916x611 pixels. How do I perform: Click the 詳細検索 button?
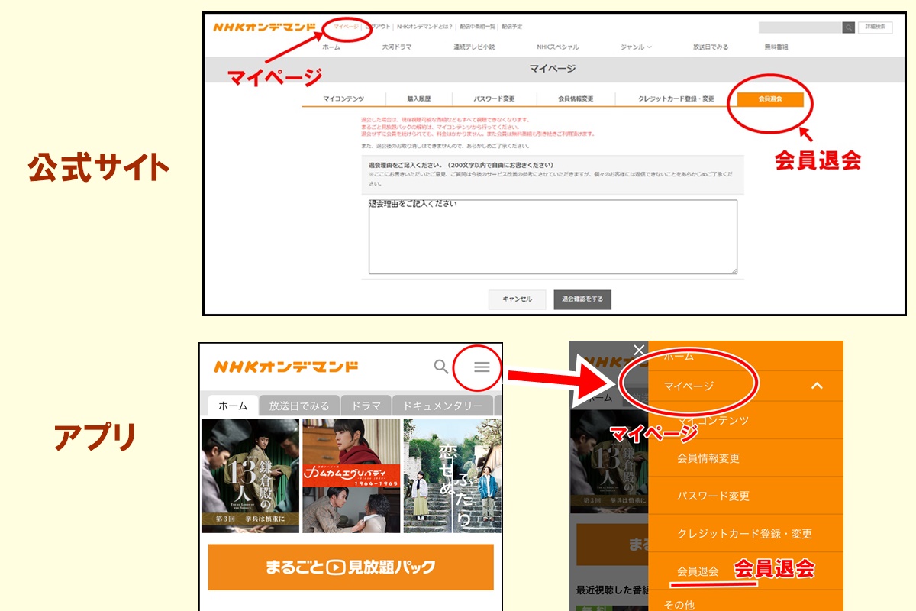point(876,27)
